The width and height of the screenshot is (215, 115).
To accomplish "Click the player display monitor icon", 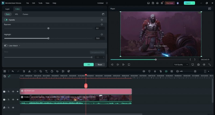I will coord(193,65).
